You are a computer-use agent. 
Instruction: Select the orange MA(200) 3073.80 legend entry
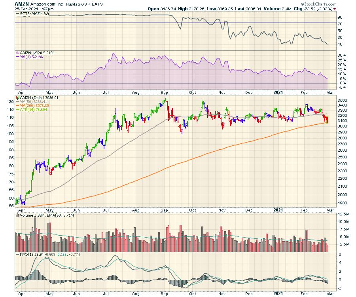click(34, 106)
